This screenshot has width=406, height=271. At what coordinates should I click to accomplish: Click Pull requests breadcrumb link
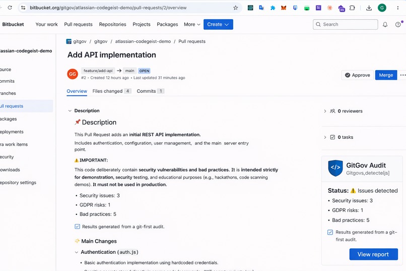[192, 41]
